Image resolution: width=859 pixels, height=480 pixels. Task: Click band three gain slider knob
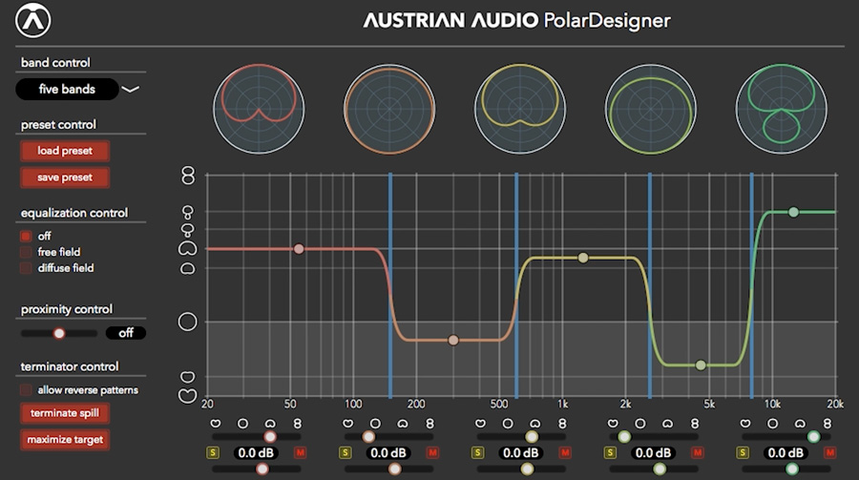tap(527, 470)
